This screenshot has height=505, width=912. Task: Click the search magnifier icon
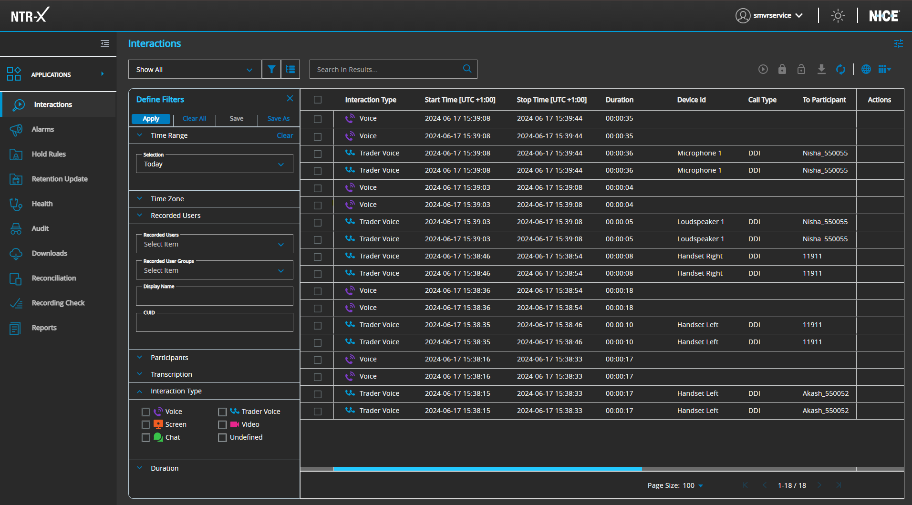(467, 69)
